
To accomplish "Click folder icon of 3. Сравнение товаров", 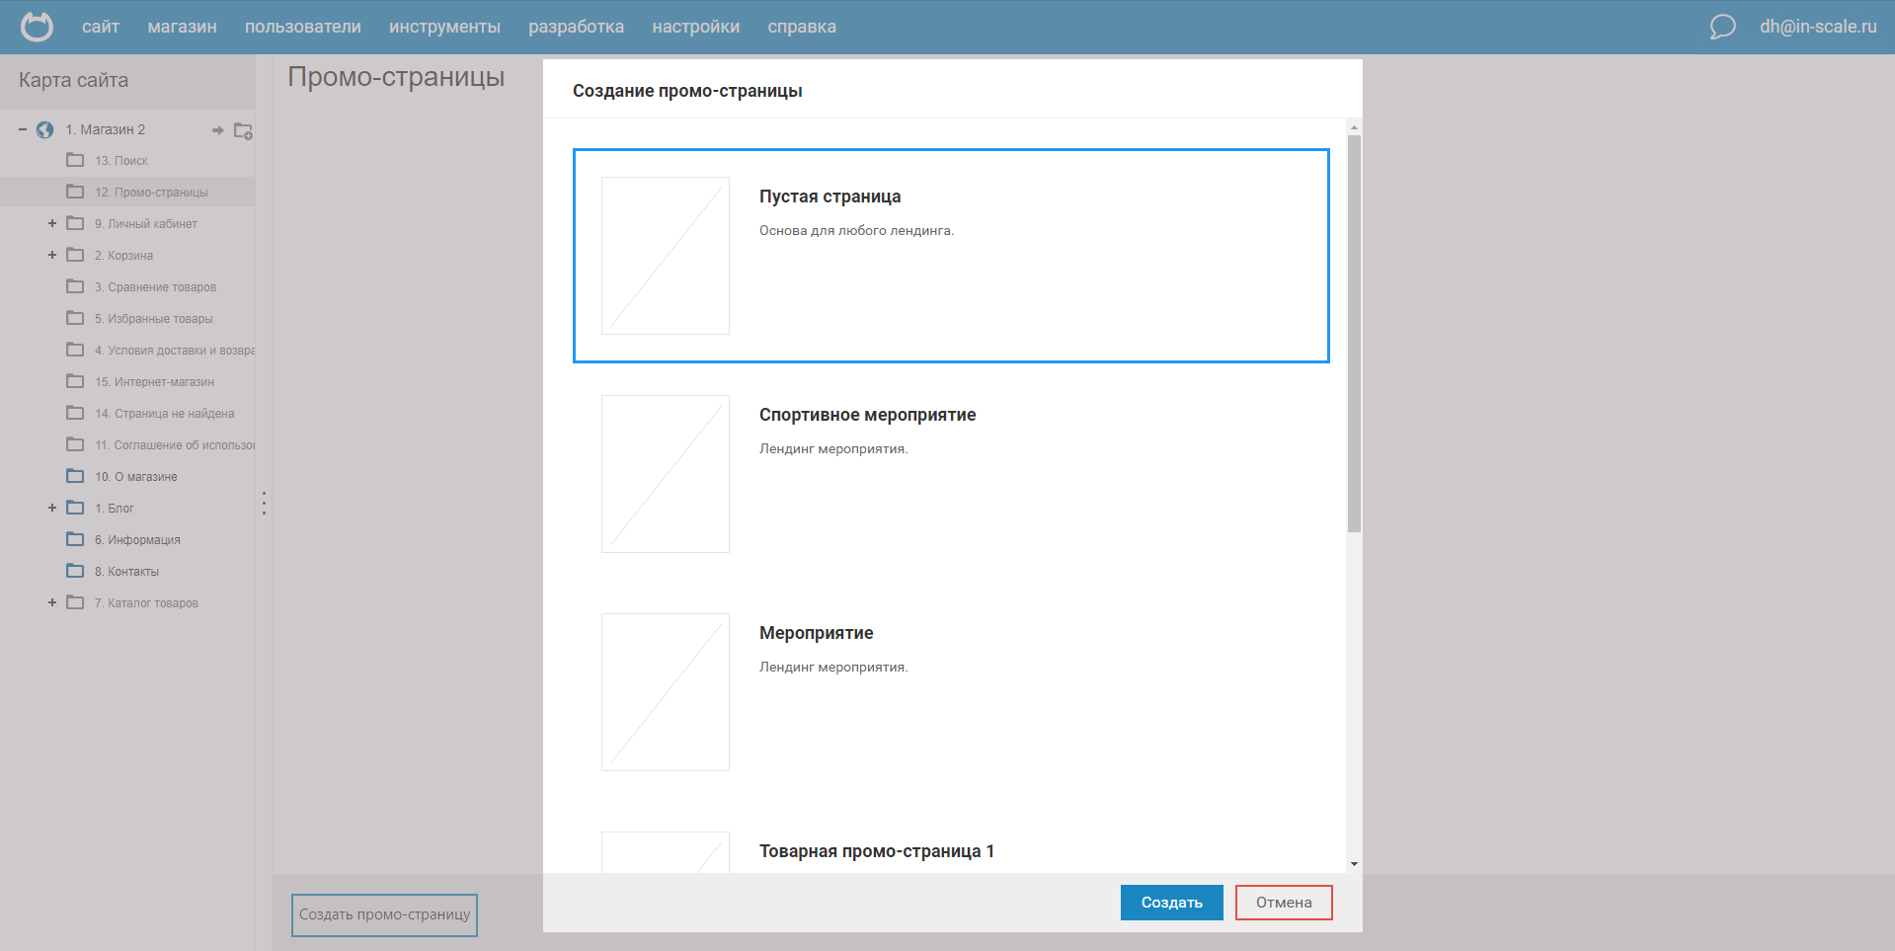I will (75, 286).
